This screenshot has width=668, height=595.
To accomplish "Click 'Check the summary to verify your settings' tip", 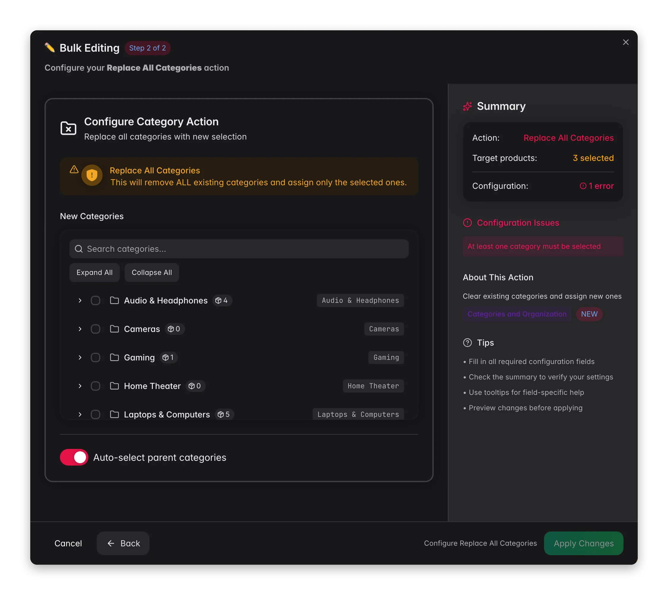I will (541, 377).
